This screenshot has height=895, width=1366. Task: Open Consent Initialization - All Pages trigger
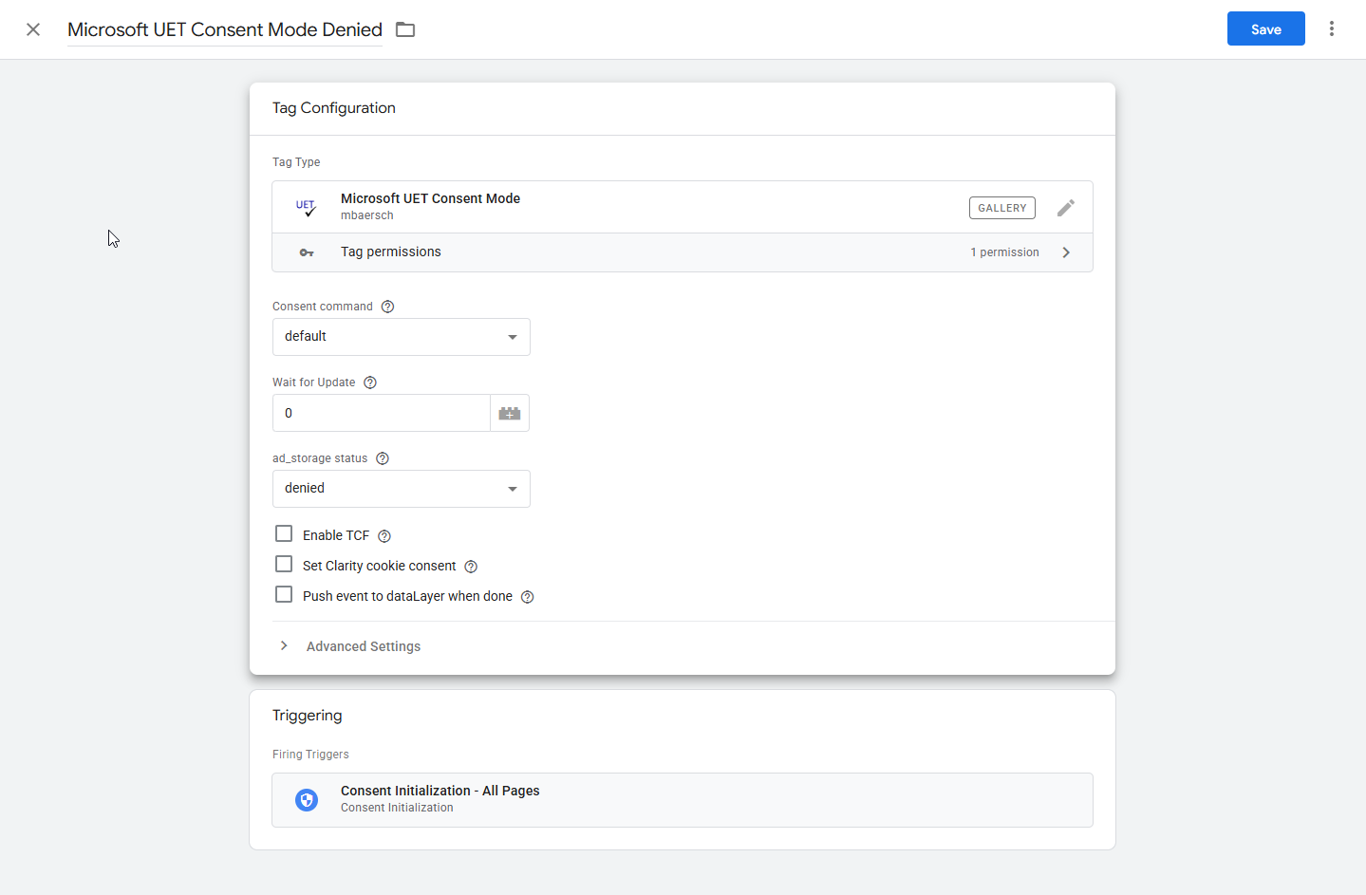(x=683, y=800)
